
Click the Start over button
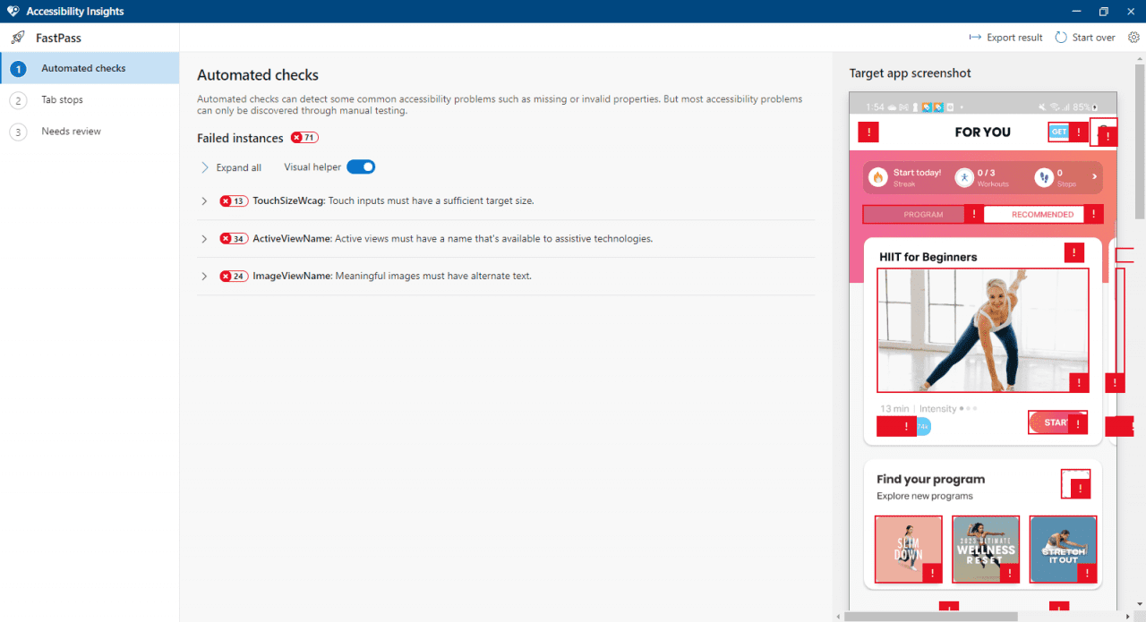(1084, 38)
